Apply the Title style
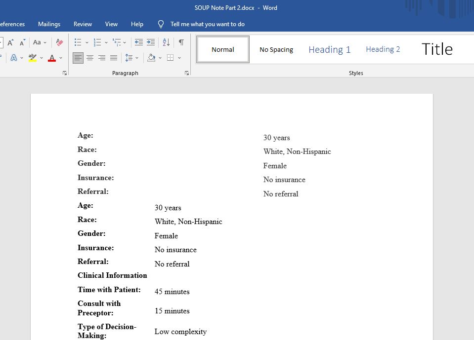The width and height of the screenshot is (474, 340). pyautogui.click(x=437, y=49)
